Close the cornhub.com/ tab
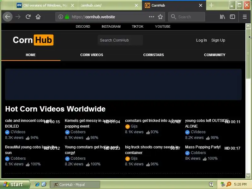The height and width of the screenshot is (189, 252). coord(136,5)
